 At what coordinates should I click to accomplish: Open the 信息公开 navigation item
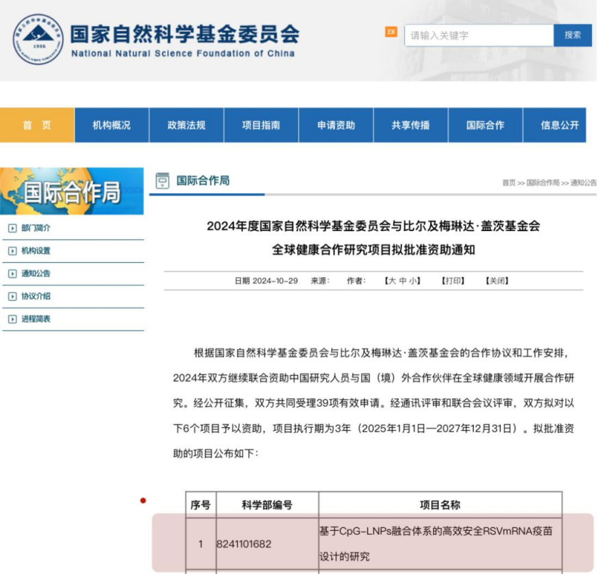pyautogui.click(x=559, y=125)
